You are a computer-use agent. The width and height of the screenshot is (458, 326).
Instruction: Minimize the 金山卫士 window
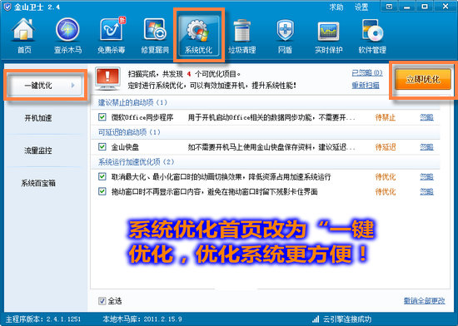point(406,7)
